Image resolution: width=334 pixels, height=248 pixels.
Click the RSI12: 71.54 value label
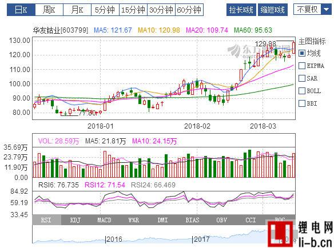pyautogui.click(x=105, y=185)
